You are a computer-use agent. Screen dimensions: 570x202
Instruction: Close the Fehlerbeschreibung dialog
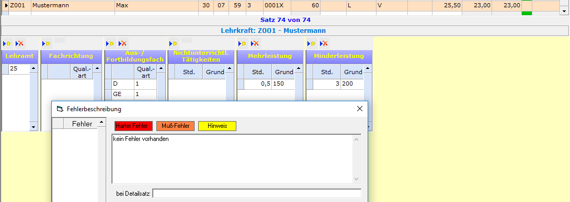click(x=360, y=109)
